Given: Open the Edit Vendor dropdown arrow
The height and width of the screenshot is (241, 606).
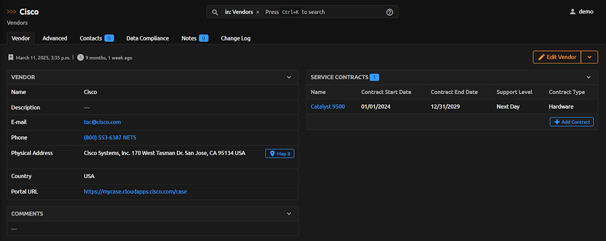Looking at the screenshot, I should 589,57.
